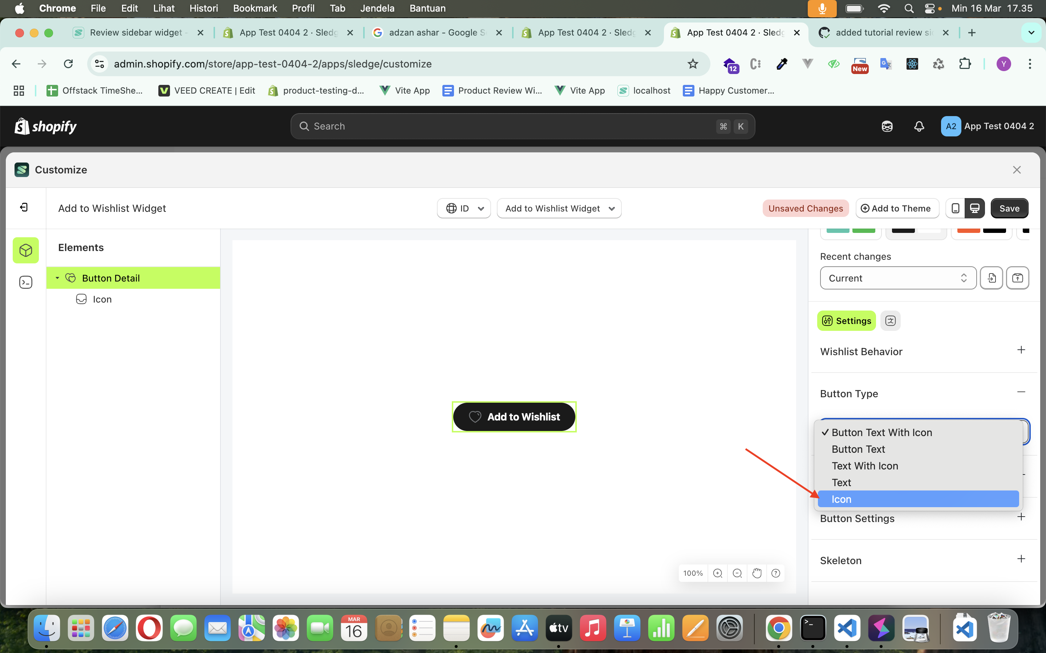Select the Elements cube icon in left sidebar
This screenshot has width=1046, height=653.
point(25,250)
